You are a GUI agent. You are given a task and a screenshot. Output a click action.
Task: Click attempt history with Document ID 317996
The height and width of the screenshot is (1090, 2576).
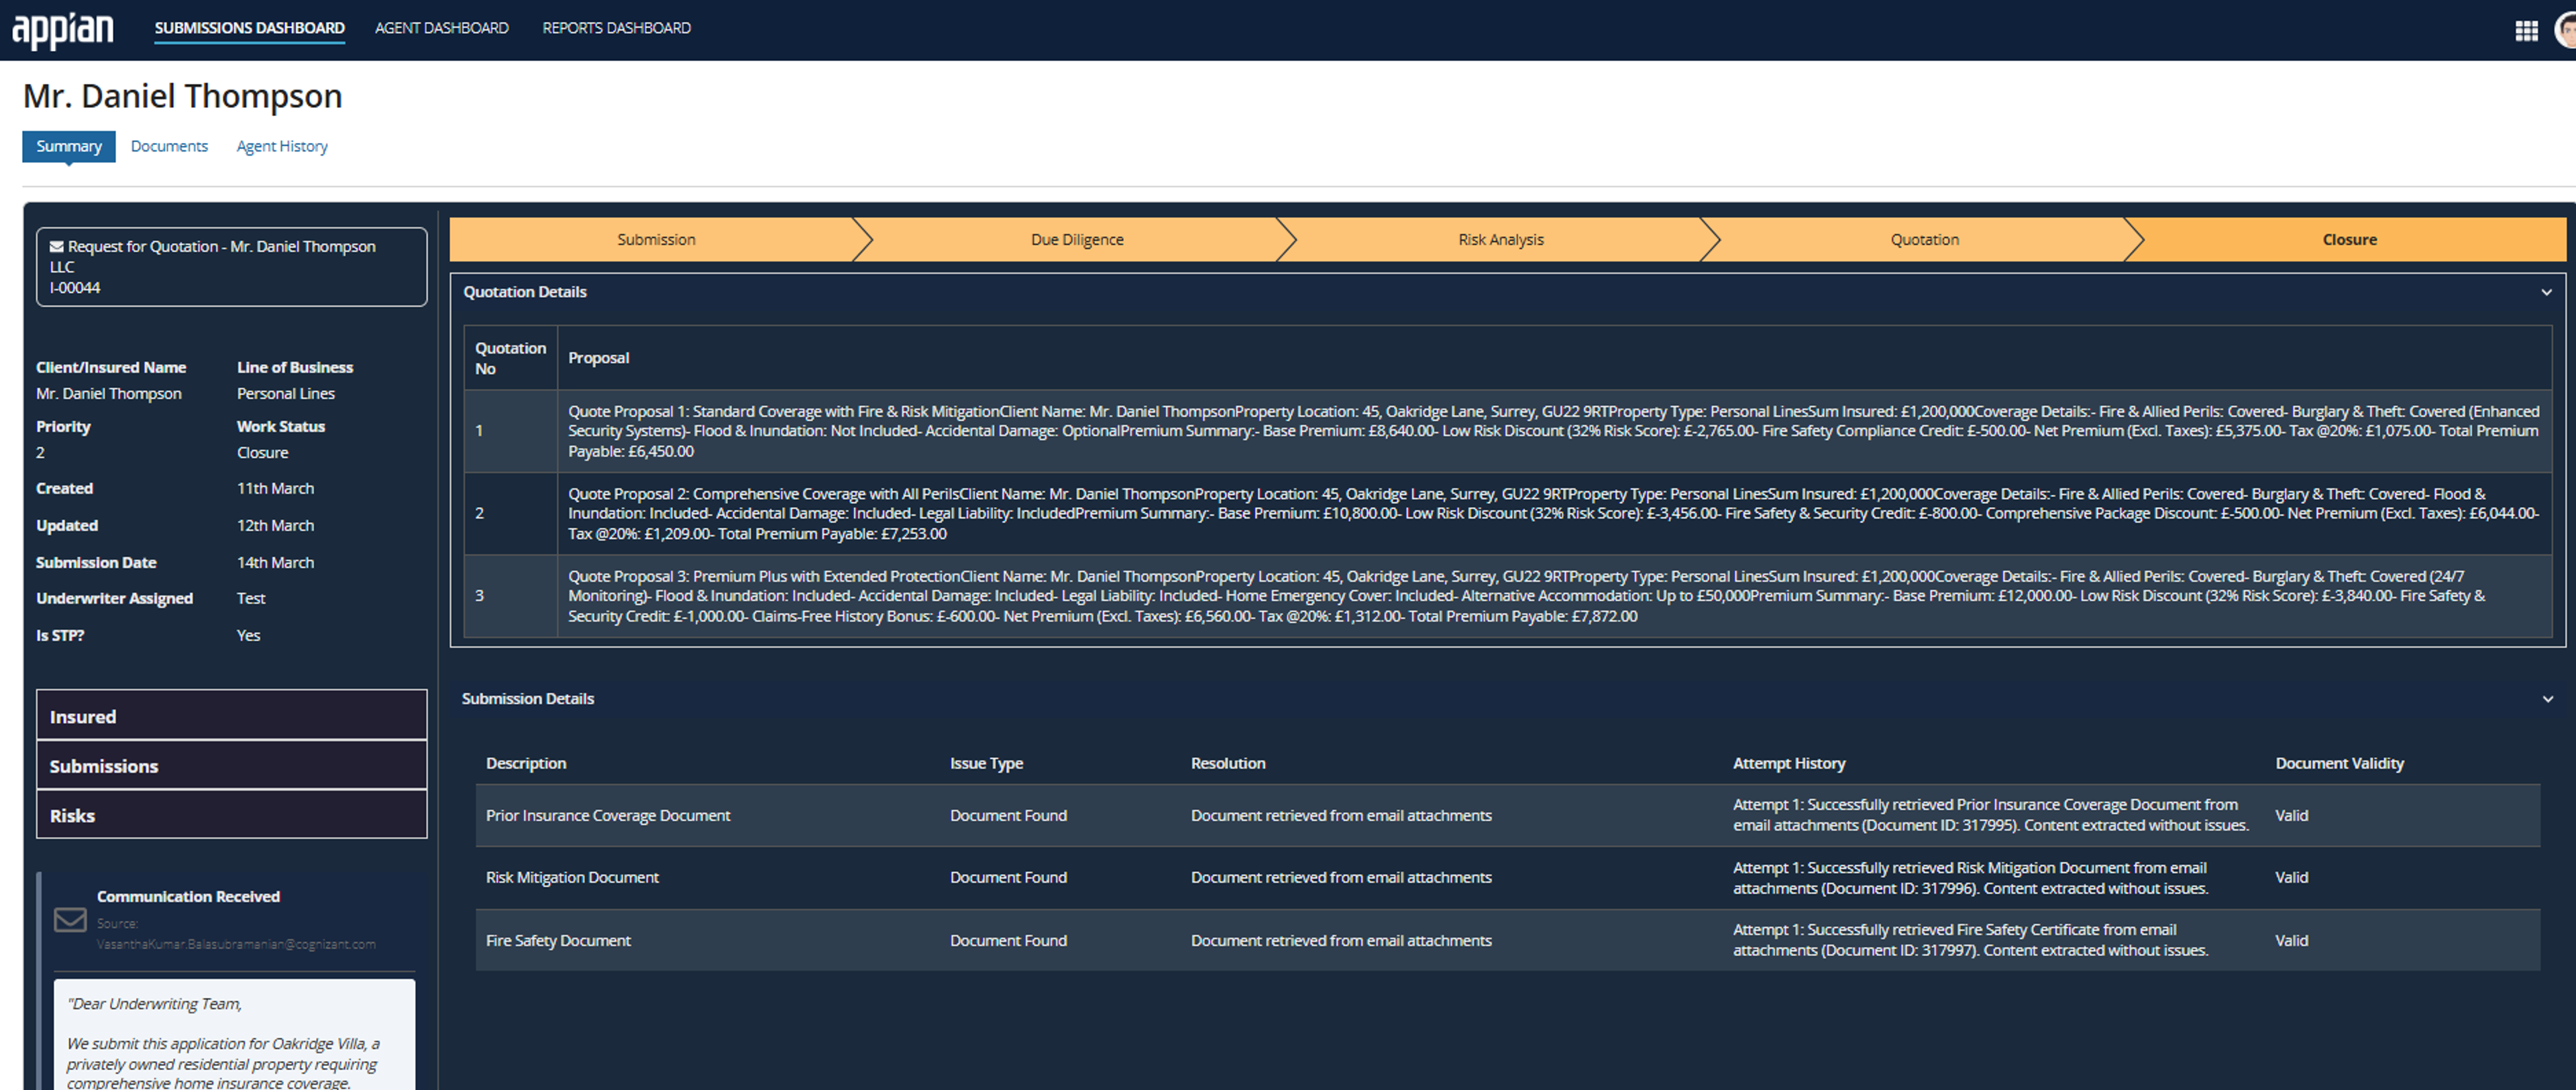click(1970, 878)
